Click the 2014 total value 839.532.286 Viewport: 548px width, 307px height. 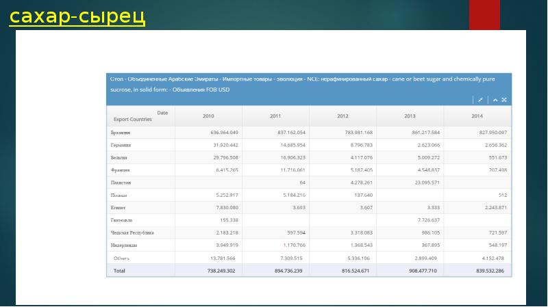tap(490, 271)
